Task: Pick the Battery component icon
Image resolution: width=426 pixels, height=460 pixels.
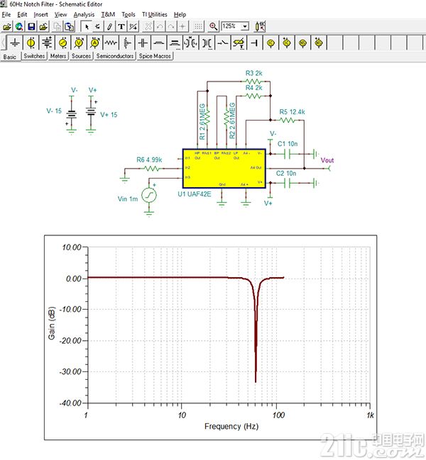Action: (x=47, y=43)
